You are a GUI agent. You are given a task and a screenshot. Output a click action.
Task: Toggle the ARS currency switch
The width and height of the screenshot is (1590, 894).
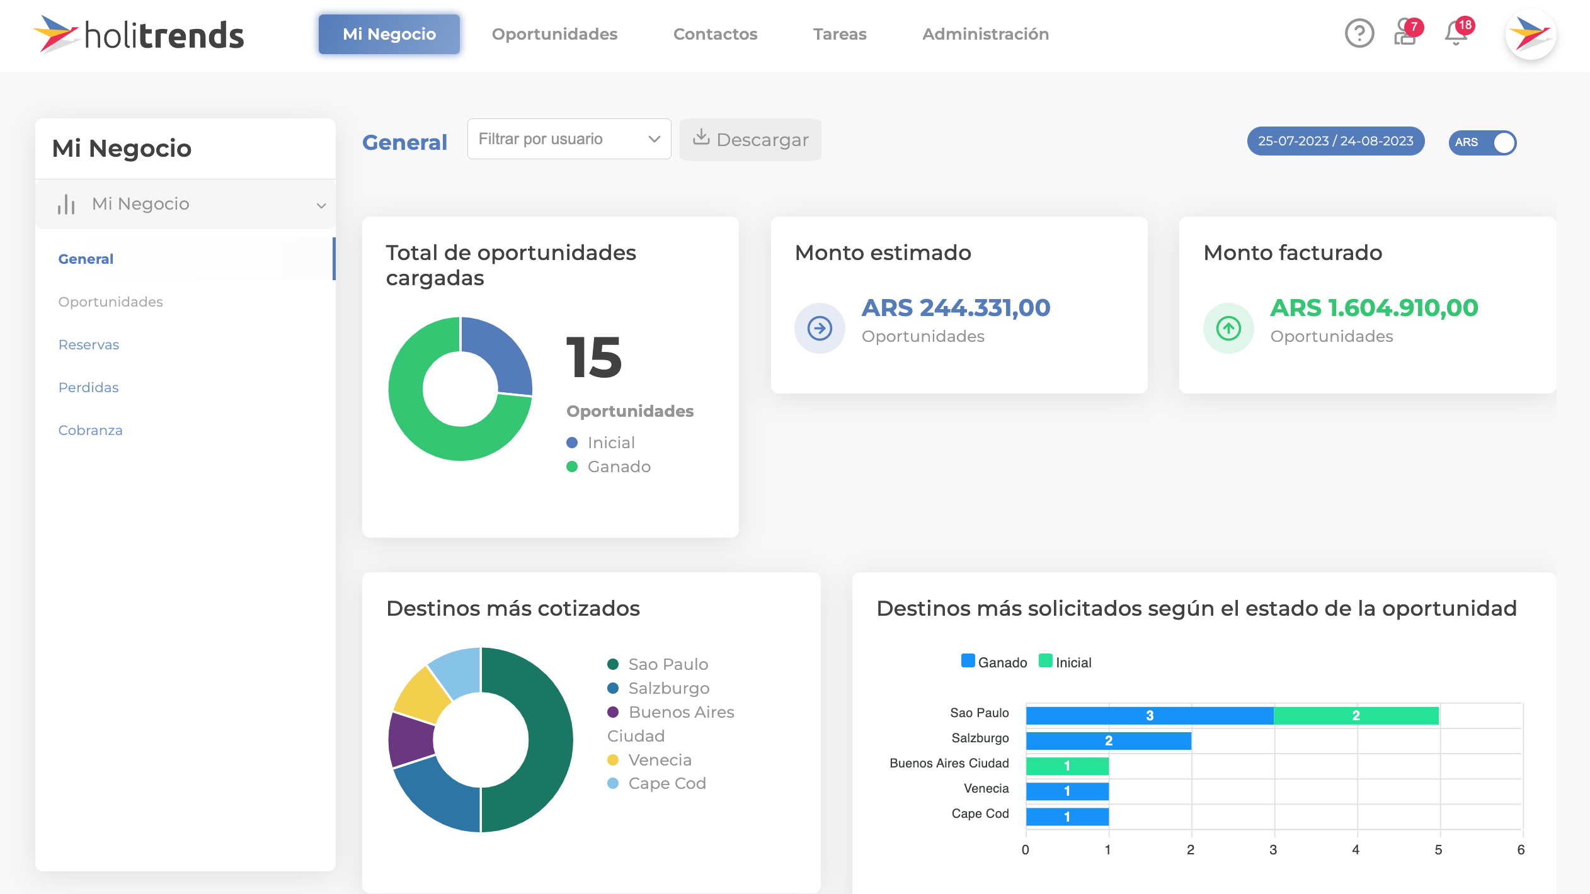[1482, 142]
